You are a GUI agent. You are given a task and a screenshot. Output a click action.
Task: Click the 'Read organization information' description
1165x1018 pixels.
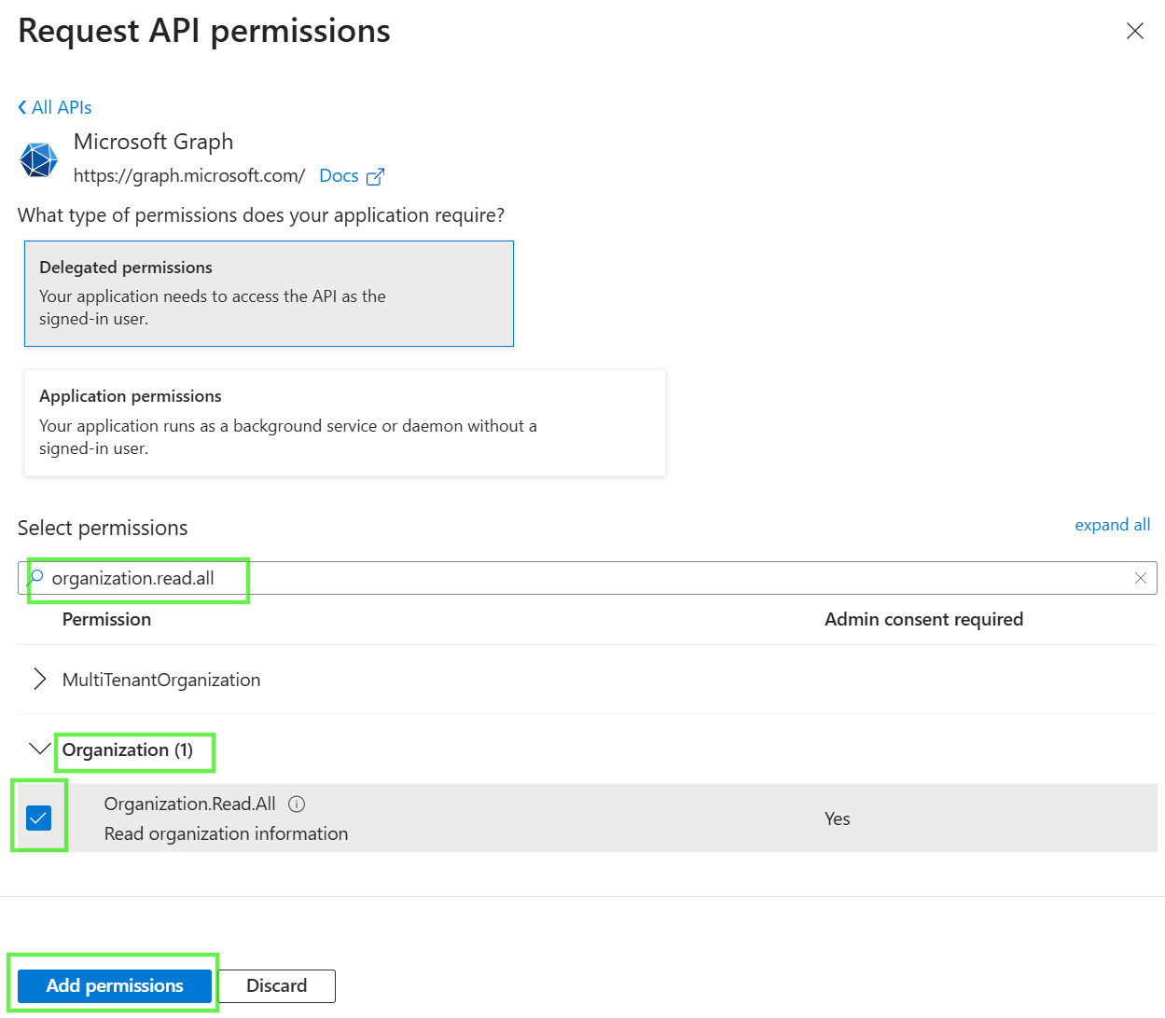pos(226,833)
